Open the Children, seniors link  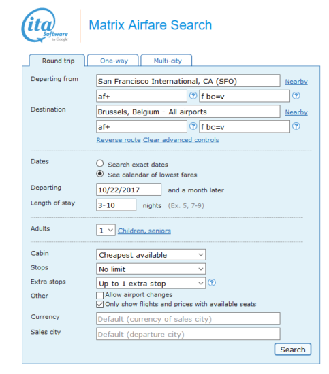144,231
